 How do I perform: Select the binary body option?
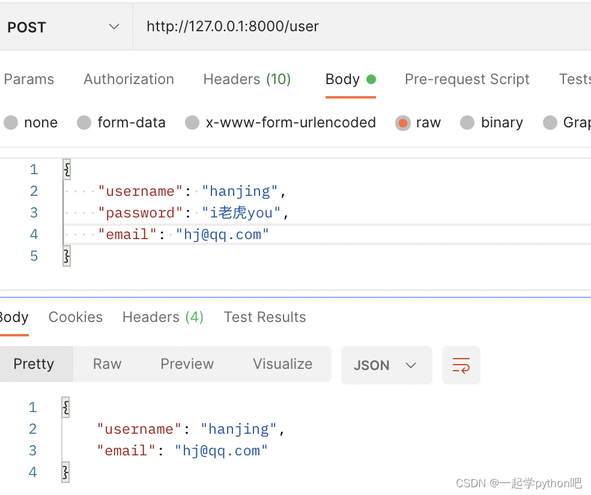(467, 123)
